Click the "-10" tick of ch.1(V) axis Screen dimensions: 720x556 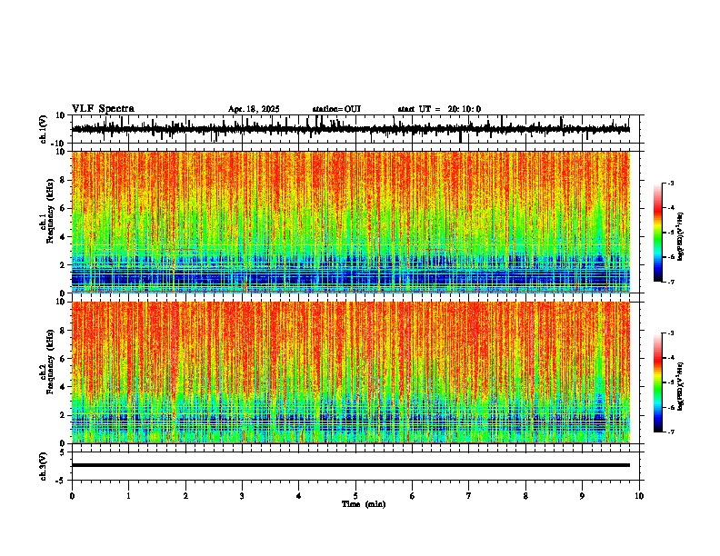pyautogui.click(x=59, y=144)
